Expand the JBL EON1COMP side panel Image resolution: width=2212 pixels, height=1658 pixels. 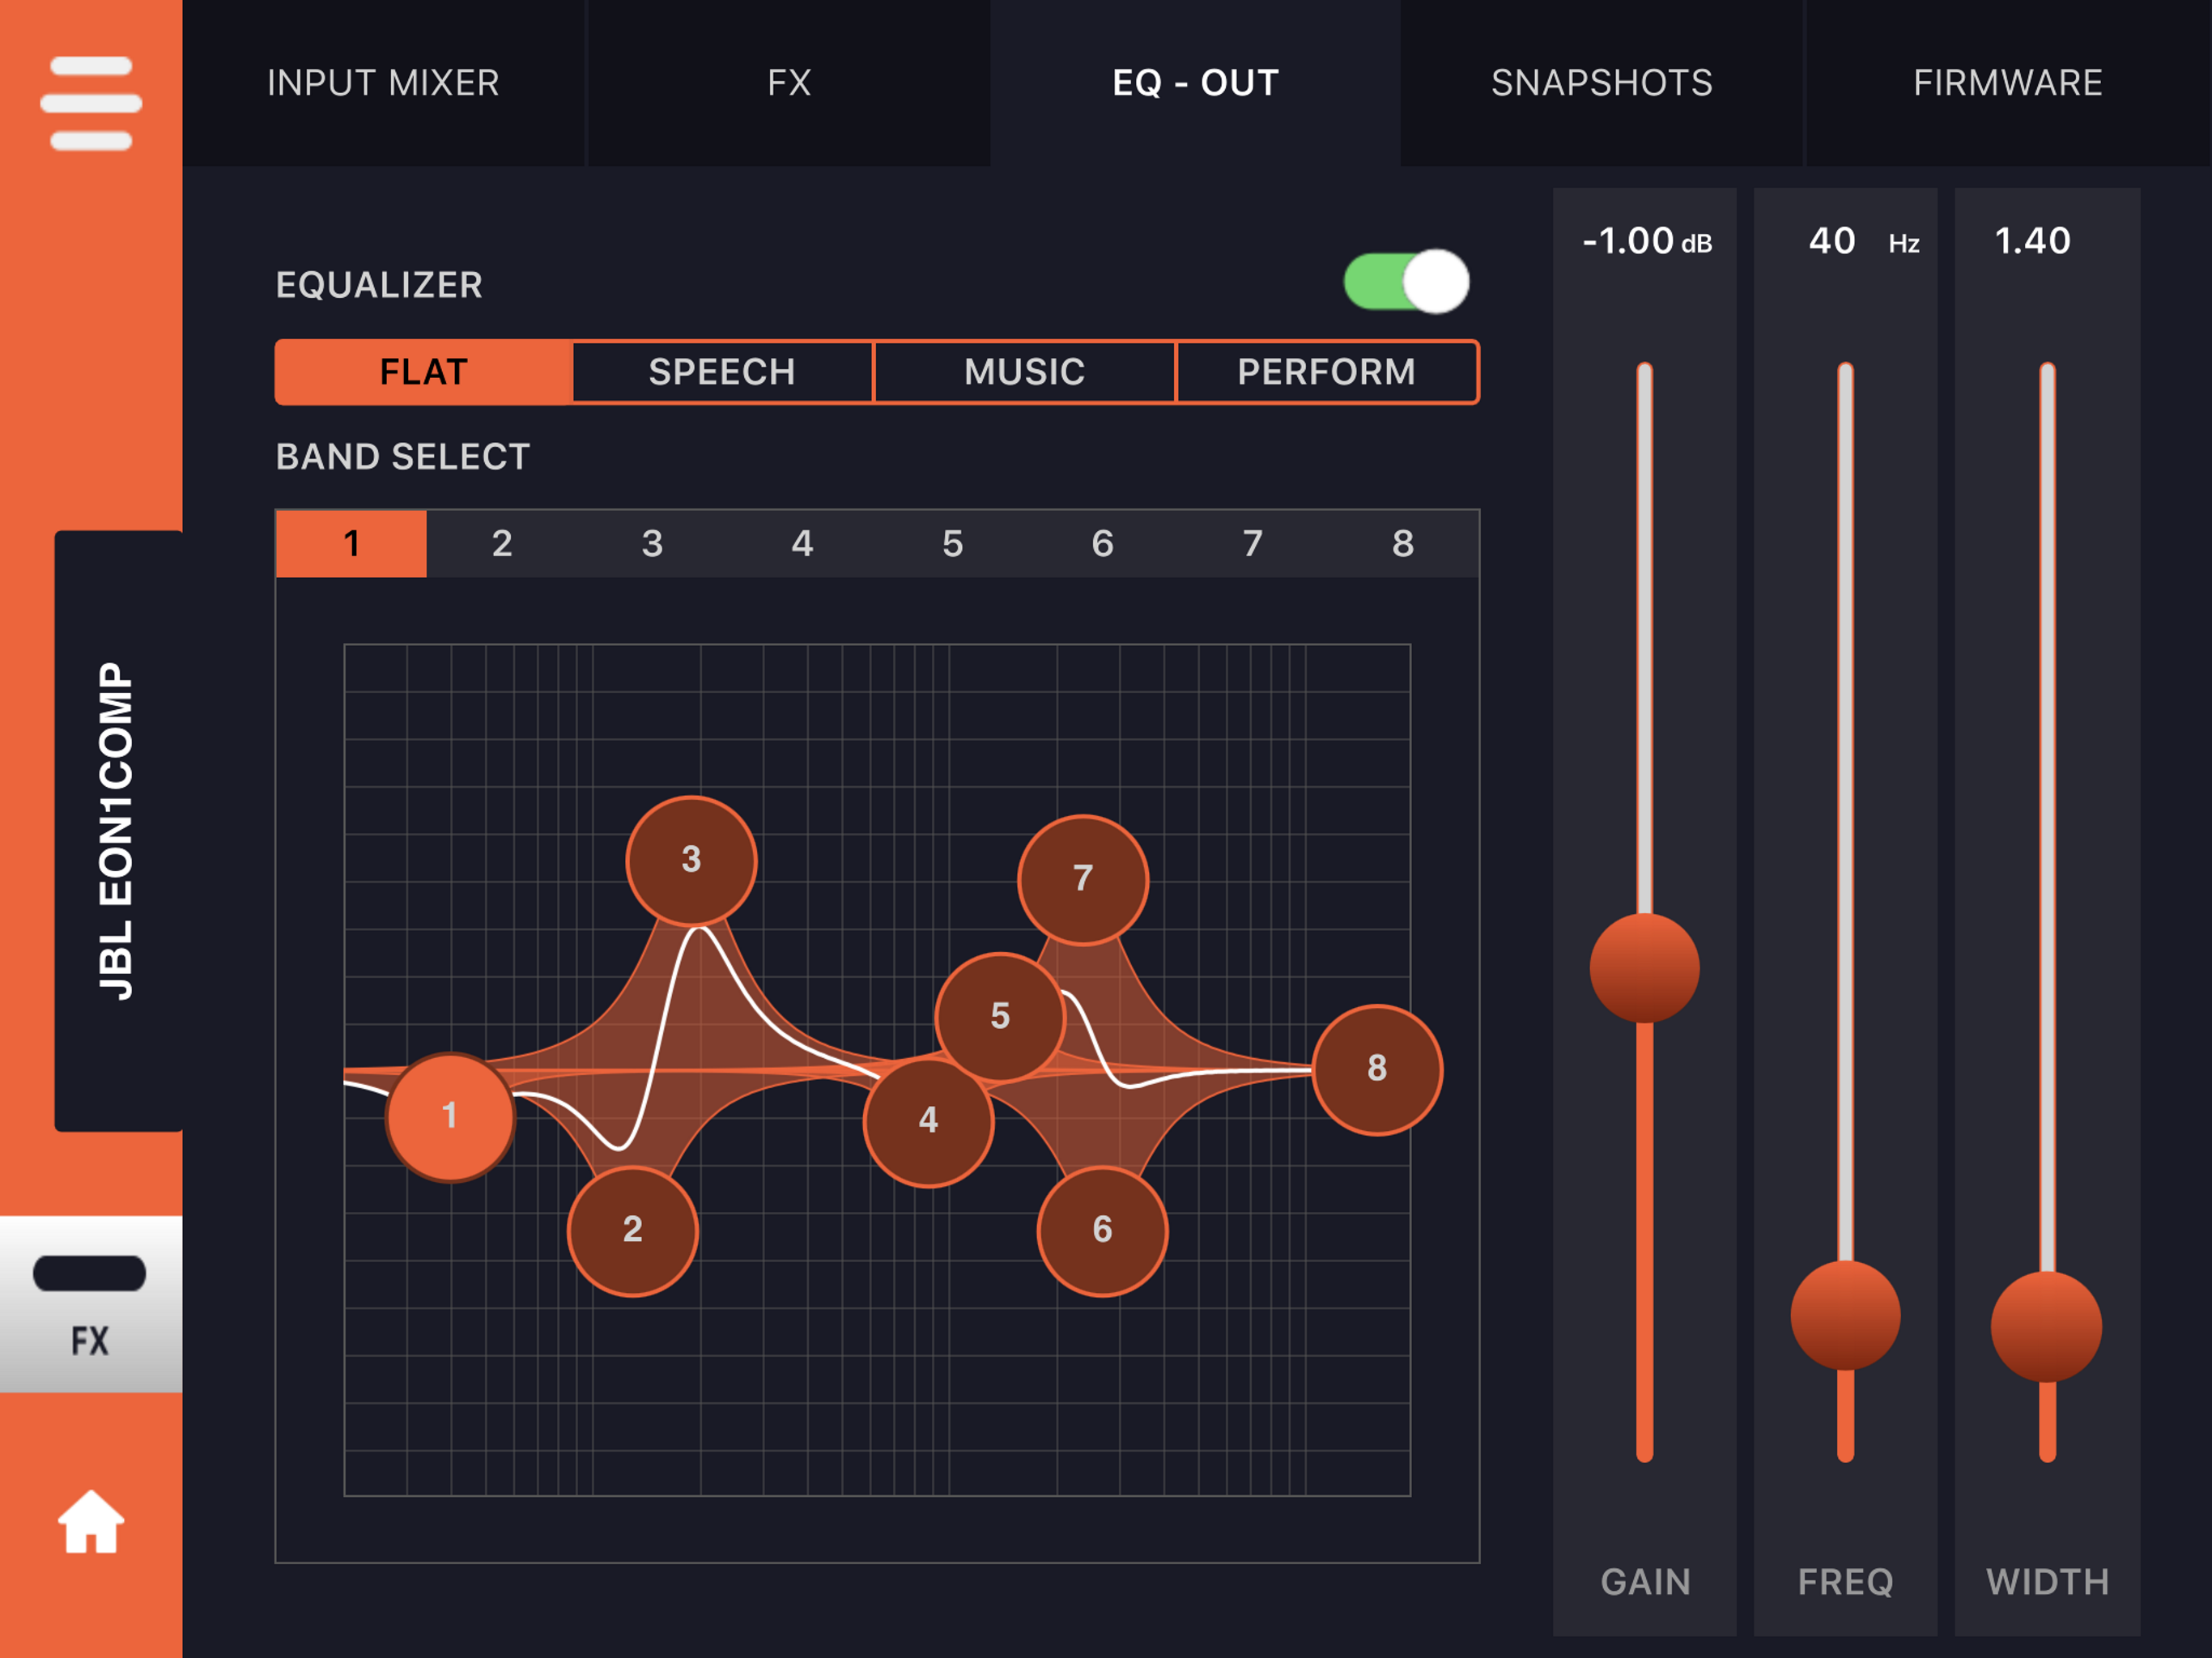(118, 830)
